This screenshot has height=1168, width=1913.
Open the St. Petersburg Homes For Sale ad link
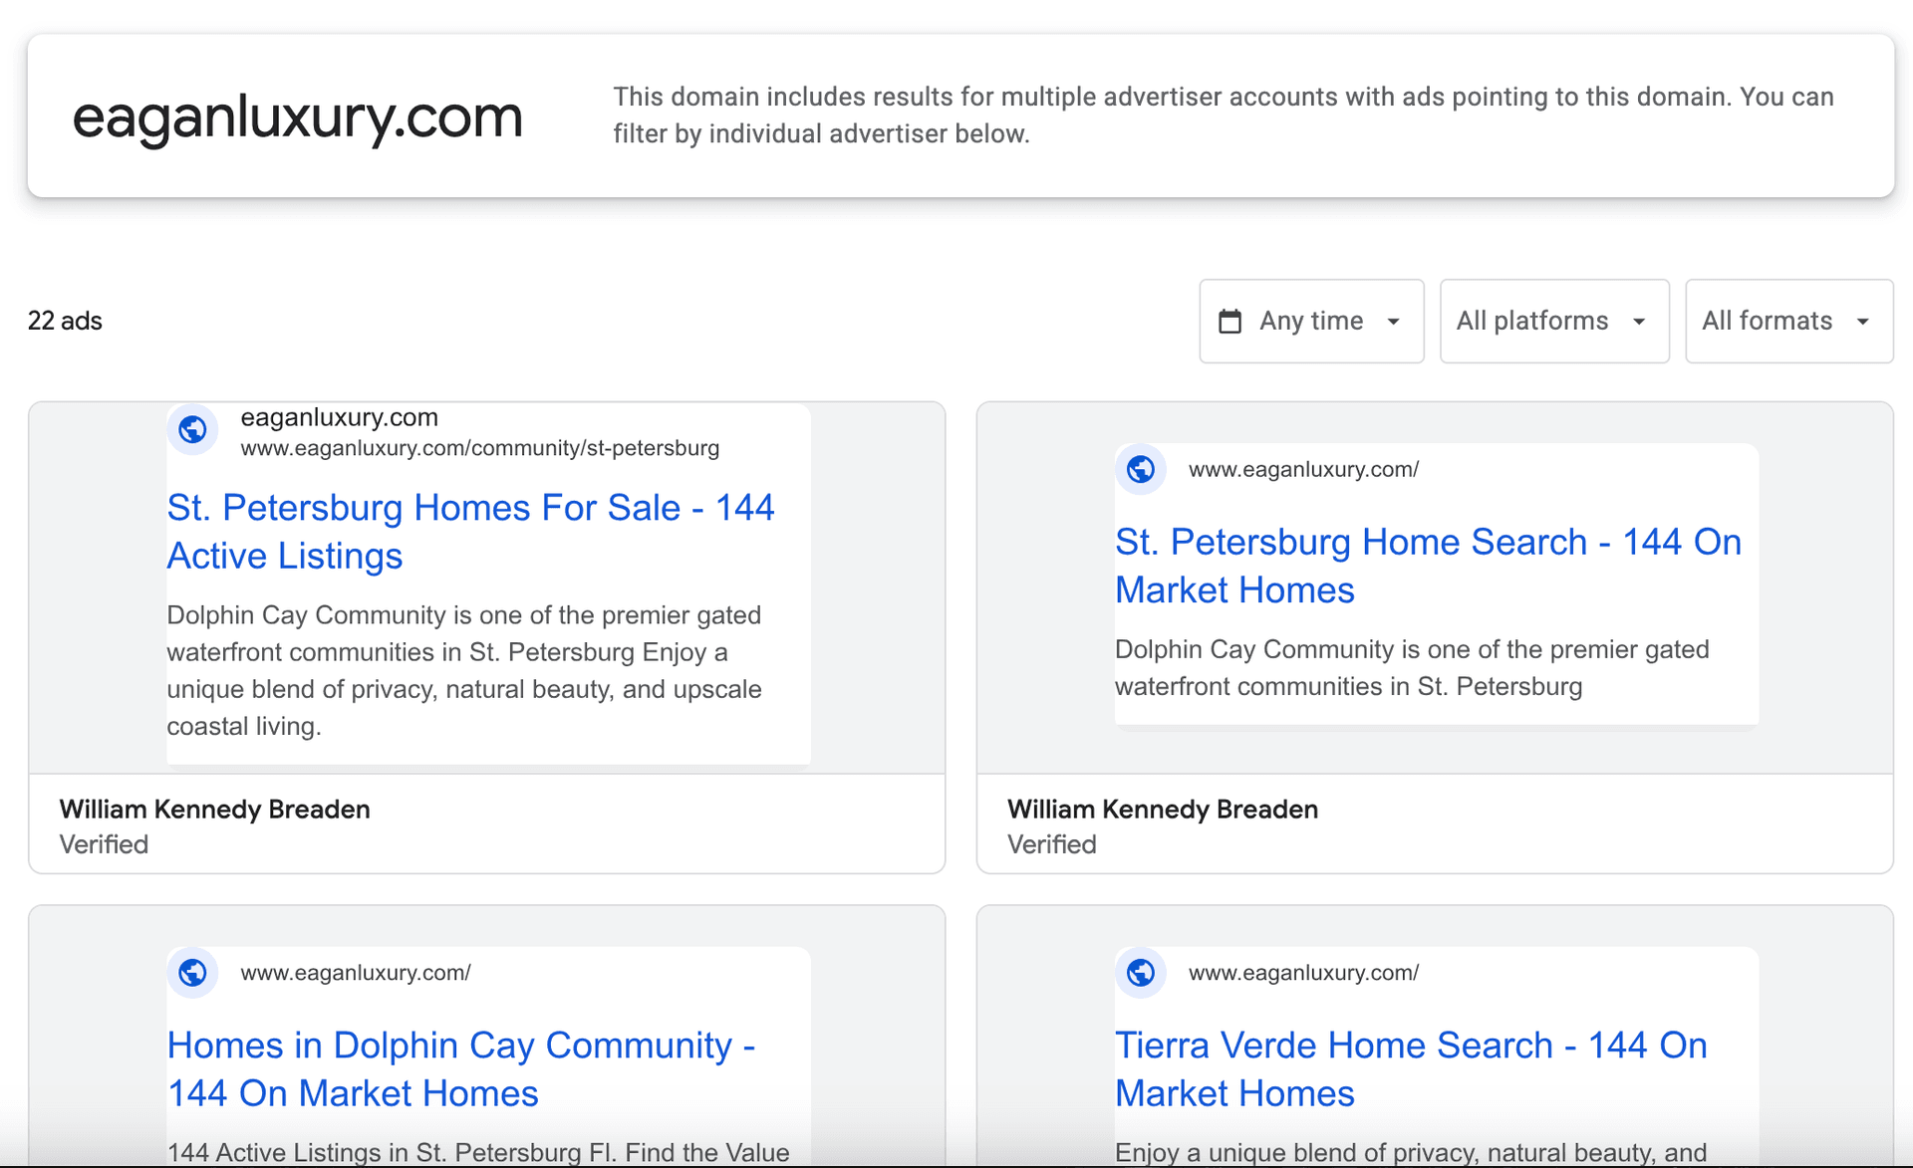[470, 531]
